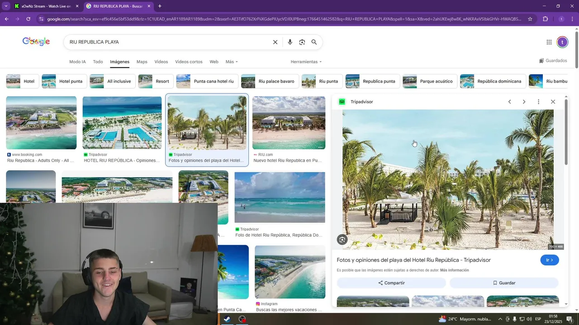579x325 pixels.
Task: Open Foto de Hotel Riu República thumbnail
Action: point(280,197)
